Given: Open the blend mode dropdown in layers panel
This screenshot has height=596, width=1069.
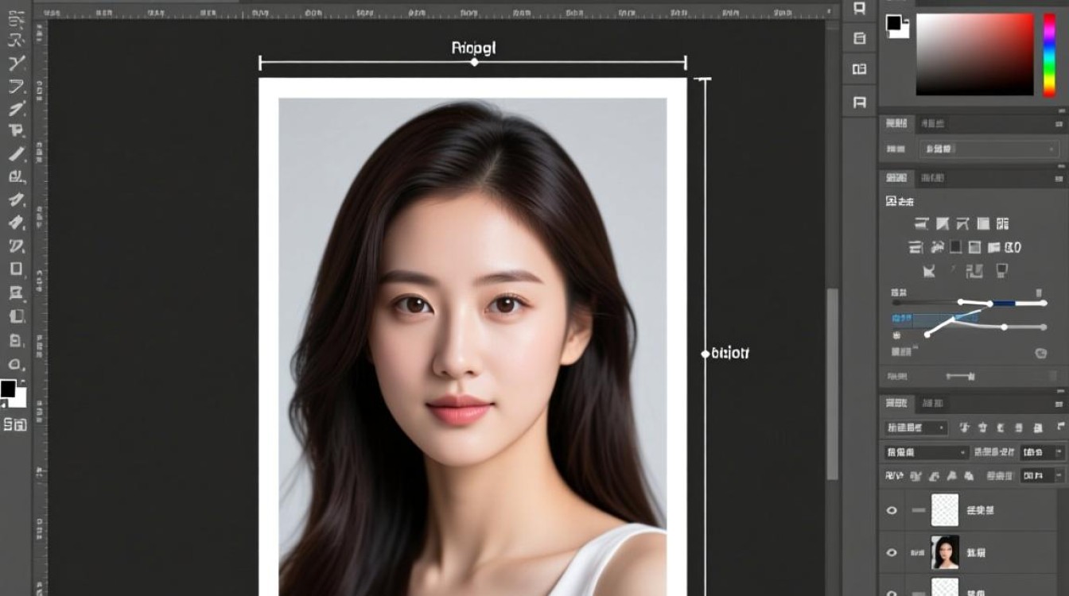Looking at the screenshot, I should pyautogui.click(x=926, y=452).
